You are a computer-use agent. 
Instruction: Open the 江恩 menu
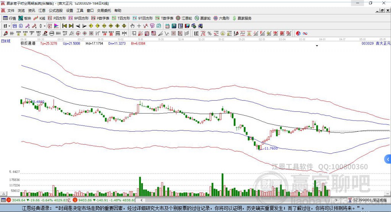point(42,10)
